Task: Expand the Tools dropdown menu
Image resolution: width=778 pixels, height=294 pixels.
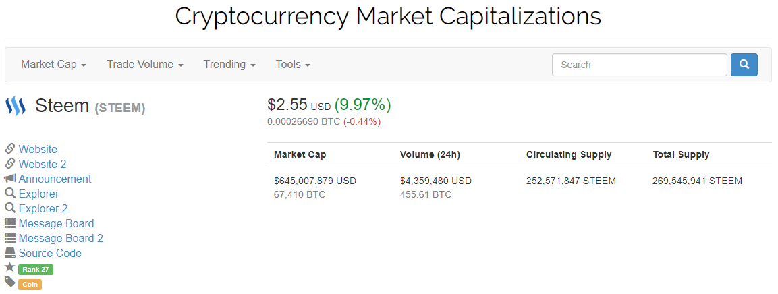Action: 293,65
